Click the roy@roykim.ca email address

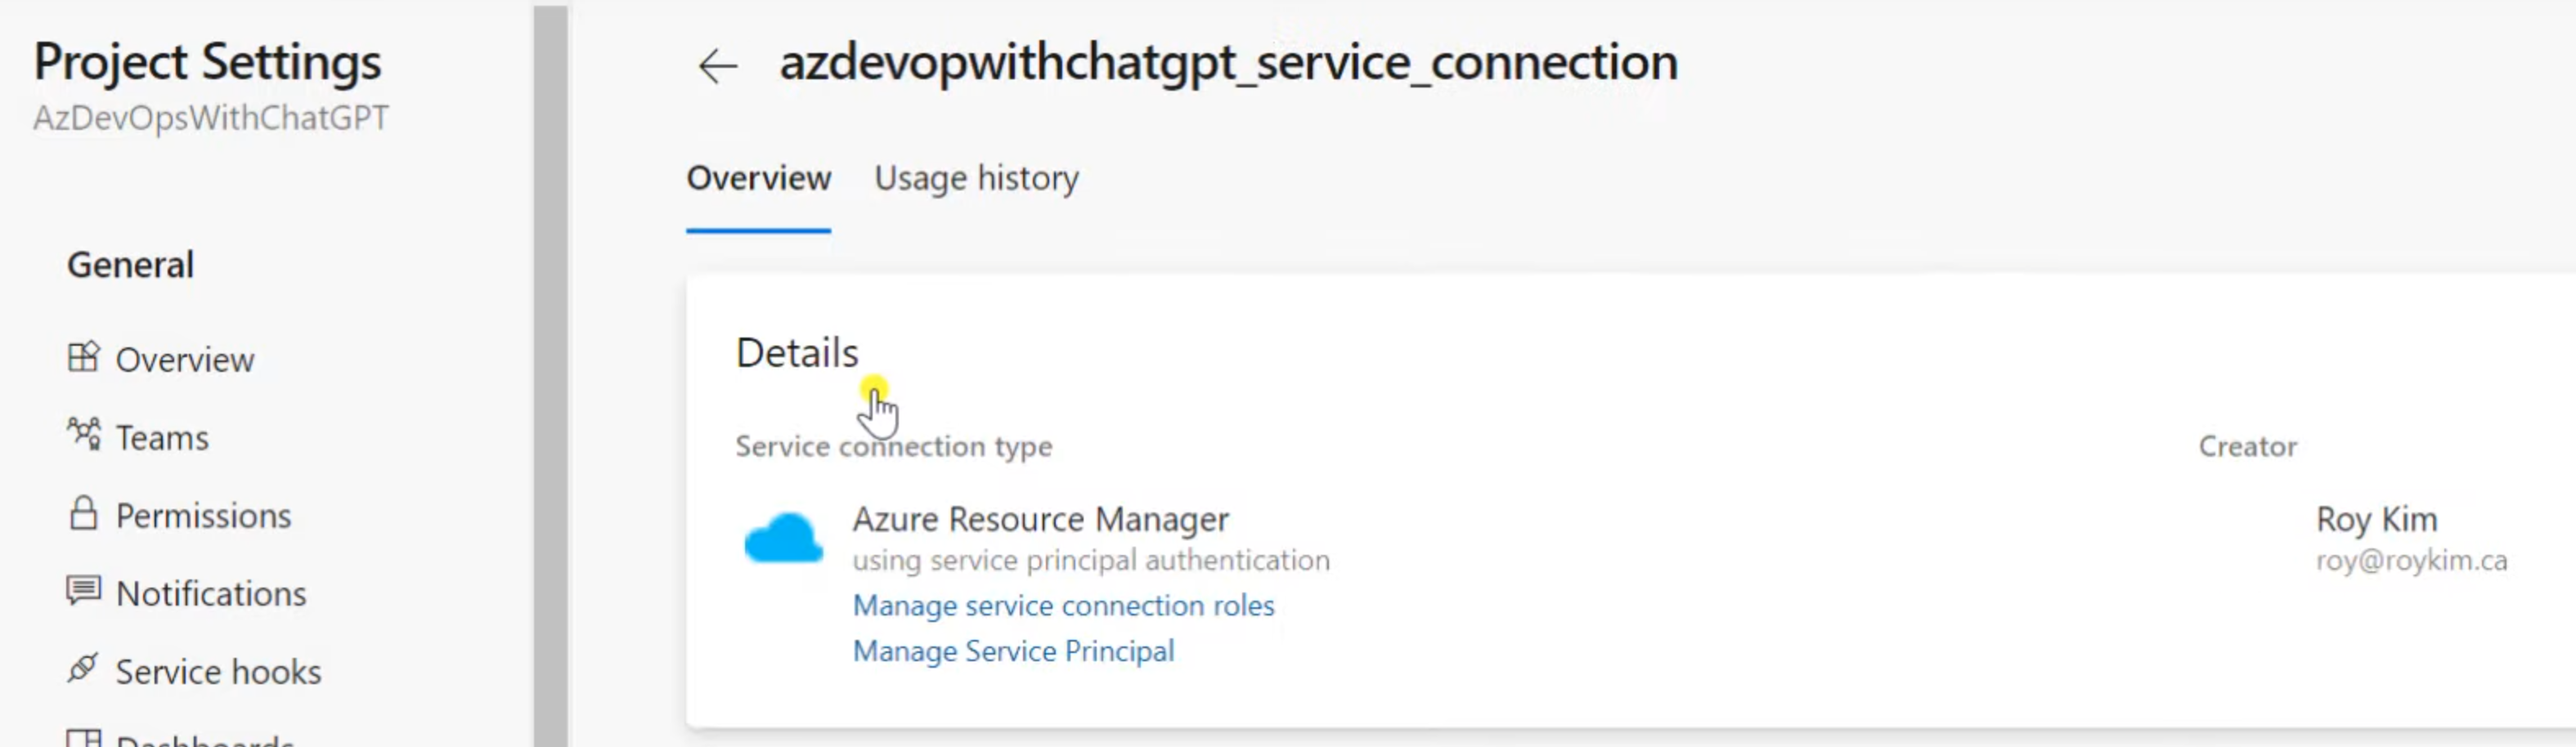(x=2411, y=560)
